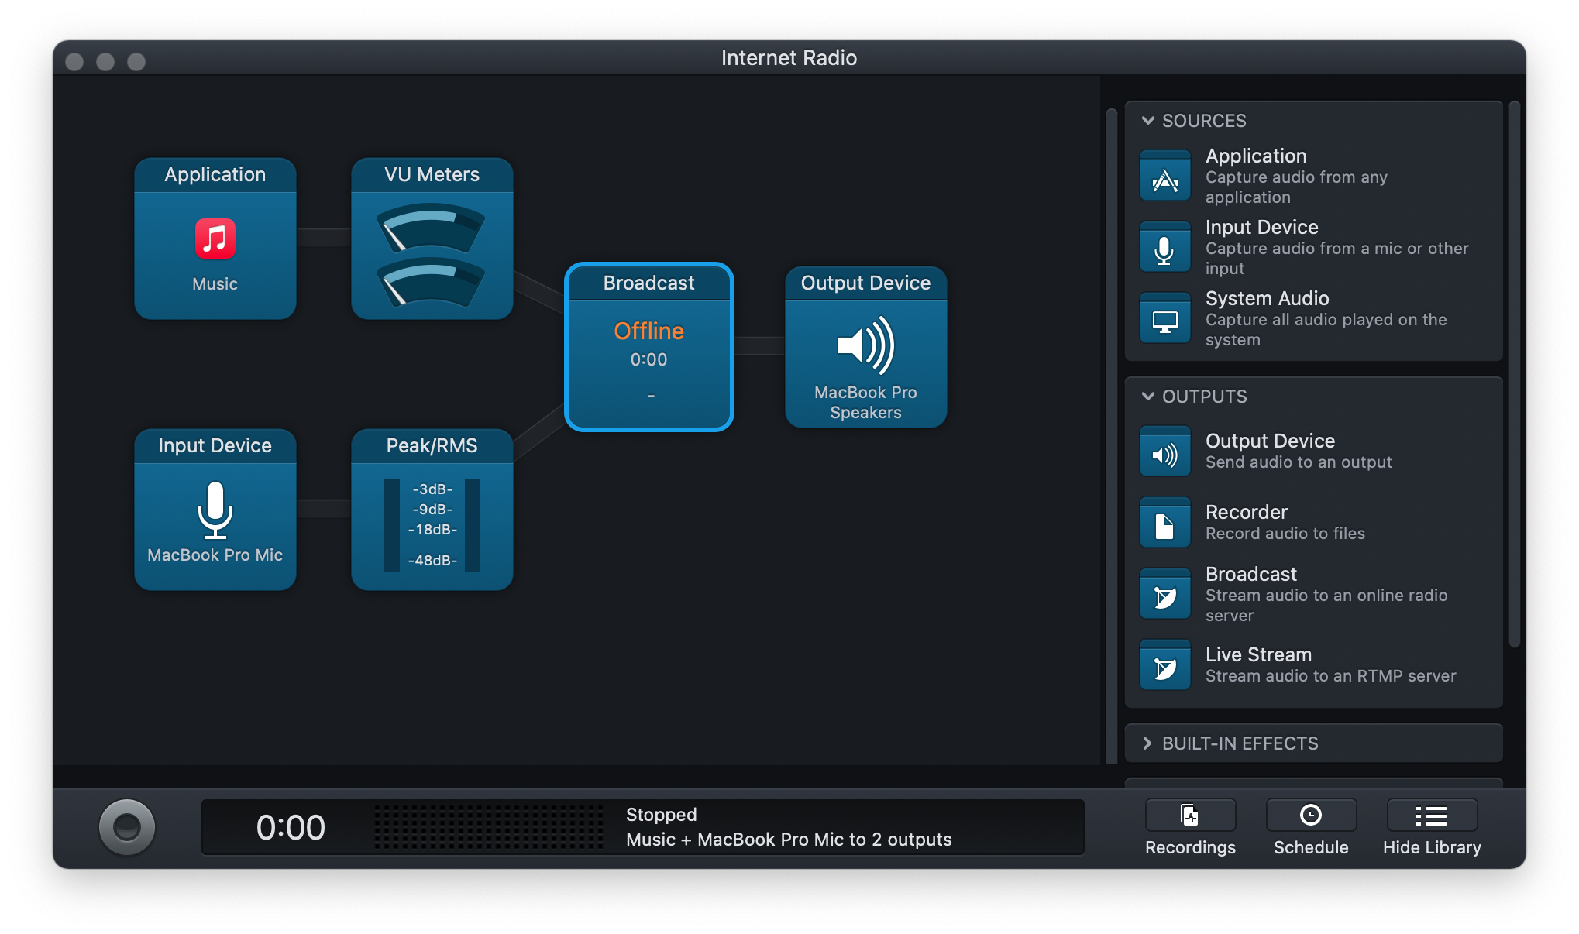1579x934 pixels.
Task: Click the VU Meters block title
Action: click(x=432, y=175)
